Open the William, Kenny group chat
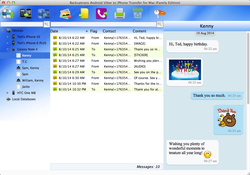 coord(33,81)
